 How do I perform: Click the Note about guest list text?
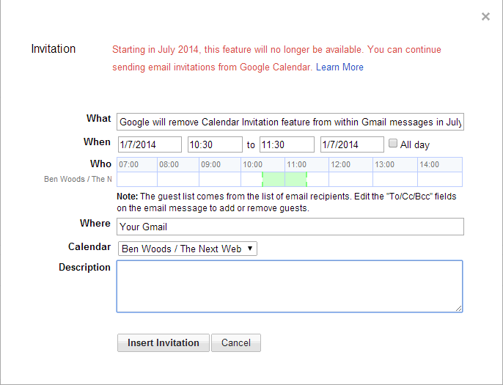coord(287,202)
